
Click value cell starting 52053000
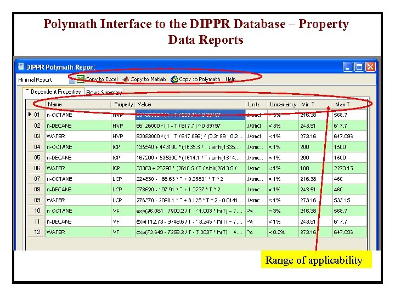(x=190, y=136)
